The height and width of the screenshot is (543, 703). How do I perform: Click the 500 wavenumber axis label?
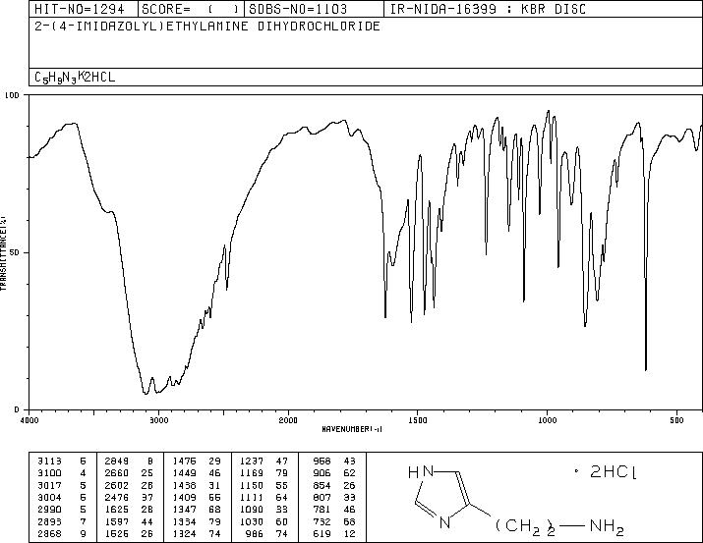[676, 420]
